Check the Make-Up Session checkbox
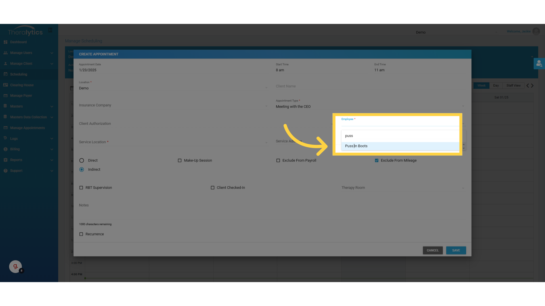Screen dimensions: 545x306 [180, 160]
